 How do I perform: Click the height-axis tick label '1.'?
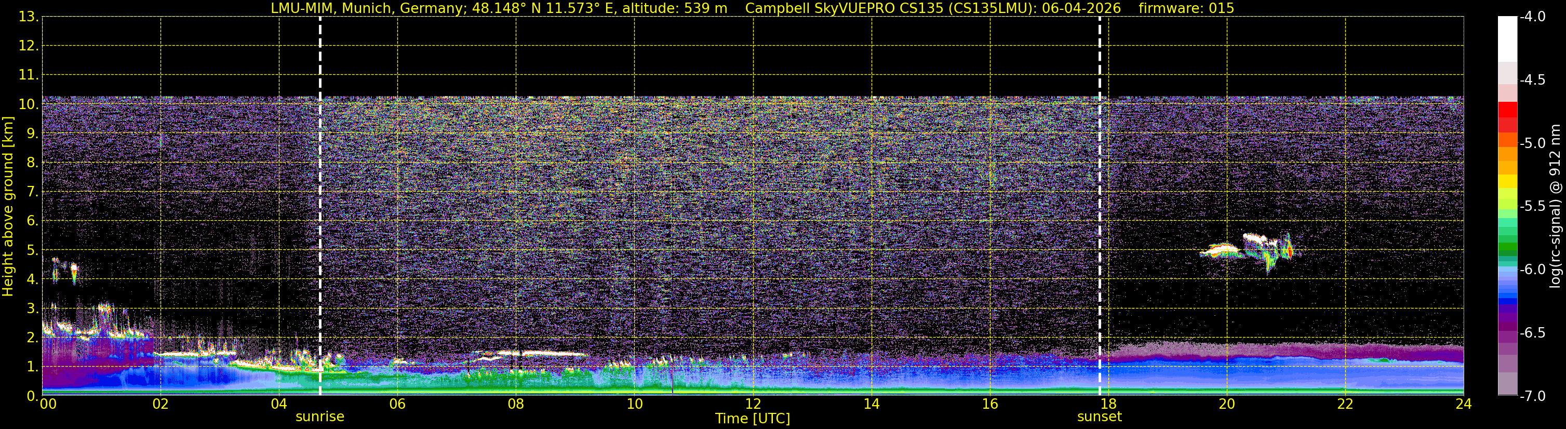point(32,367)
